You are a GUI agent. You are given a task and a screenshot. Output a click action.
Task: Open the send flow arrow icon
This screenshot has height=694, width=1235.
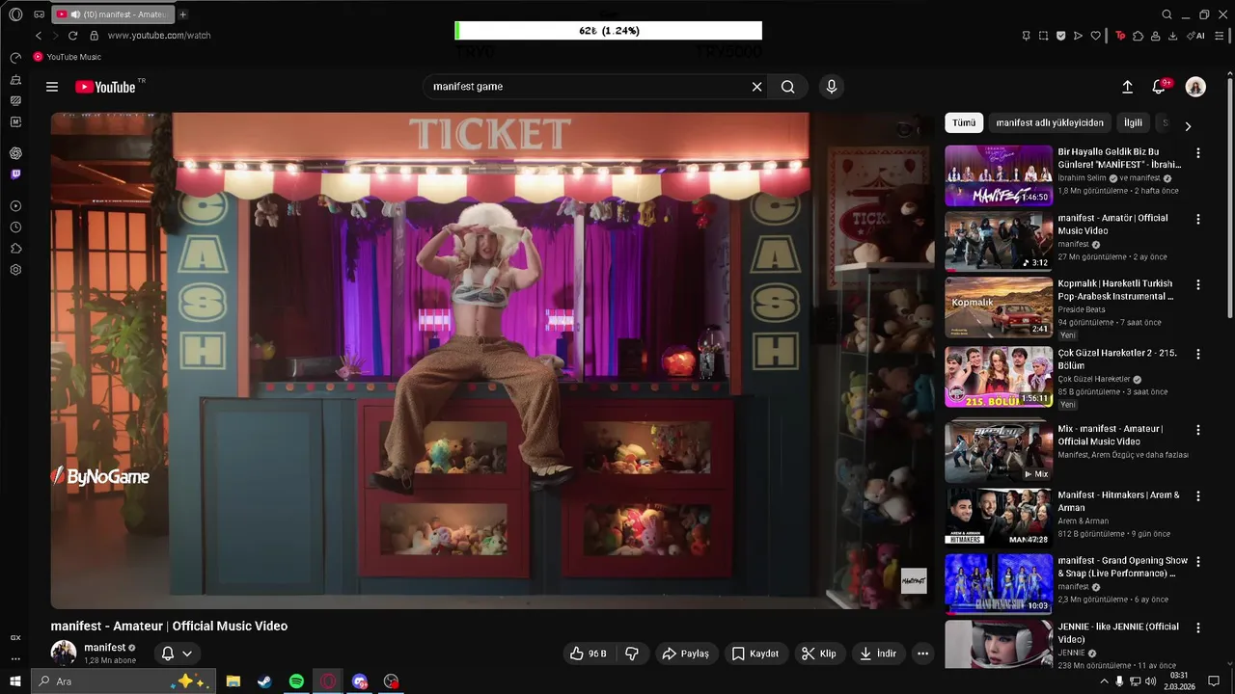click(x=1078, y=36)
